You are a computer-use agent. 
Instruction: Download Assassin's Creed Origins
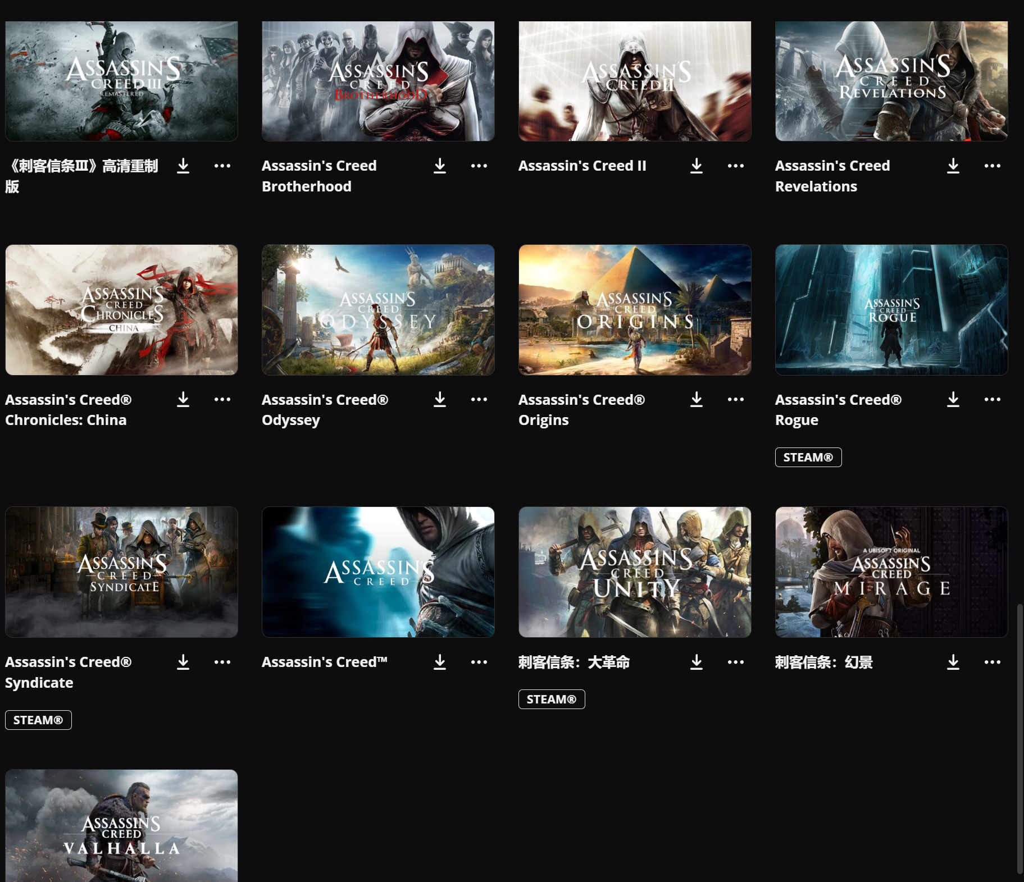pos(697,399)
